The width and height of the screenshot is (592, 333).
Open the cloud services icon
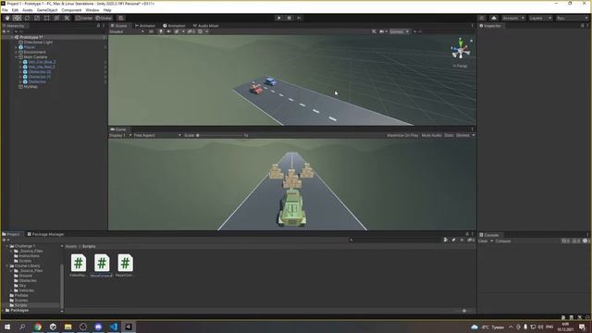(494, 18)
